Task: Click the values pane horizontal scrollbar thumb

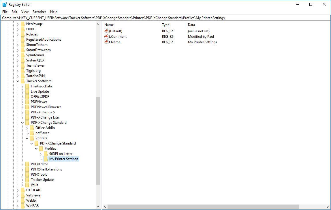Action: [203, 207]
